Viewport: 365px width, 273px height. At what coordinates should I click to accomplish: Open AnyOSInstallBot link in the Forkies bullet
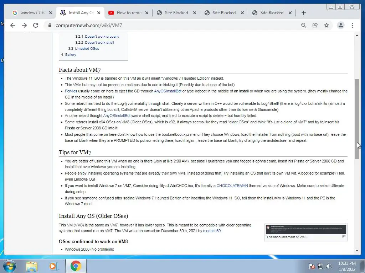point(168,91)
